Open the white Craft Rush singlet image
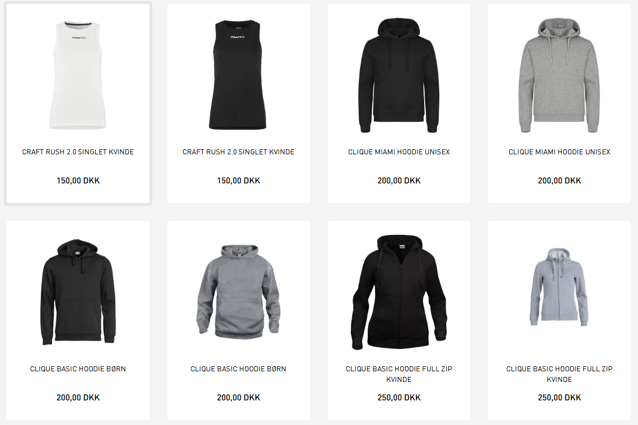The height and width of the screenshot is (425, 638). 78,75
